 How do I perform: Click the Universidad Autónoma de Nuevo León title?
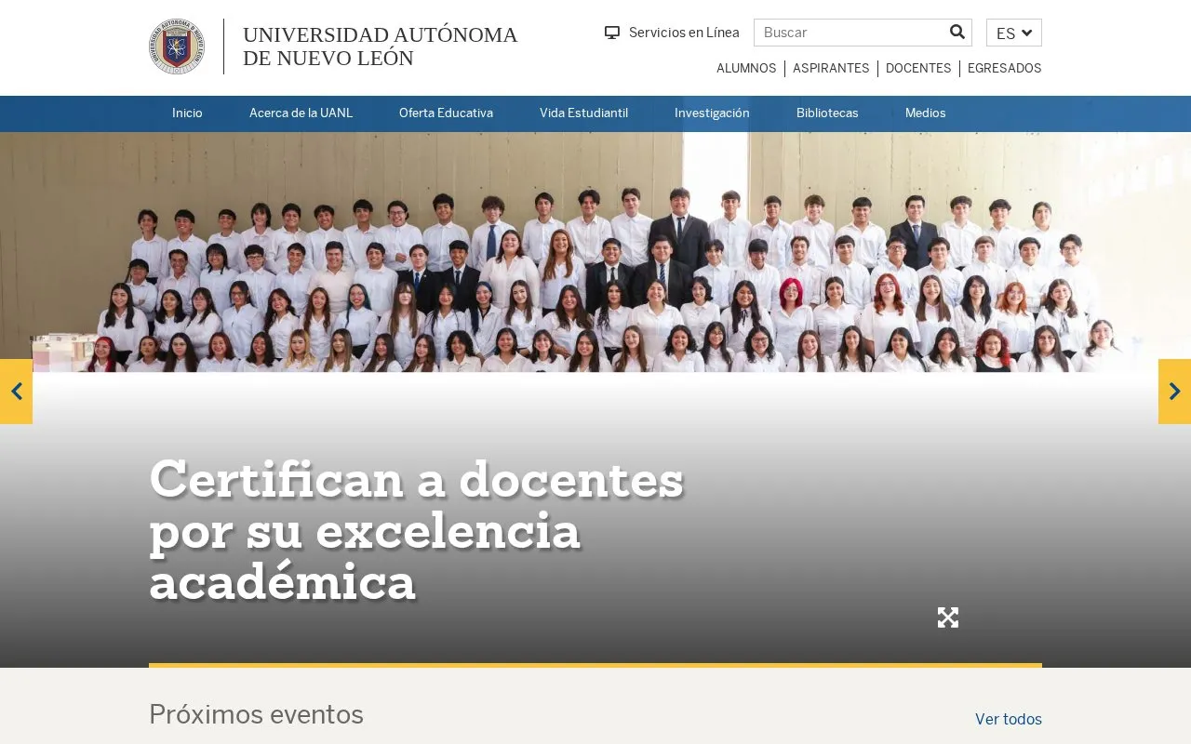pos(380,46)
